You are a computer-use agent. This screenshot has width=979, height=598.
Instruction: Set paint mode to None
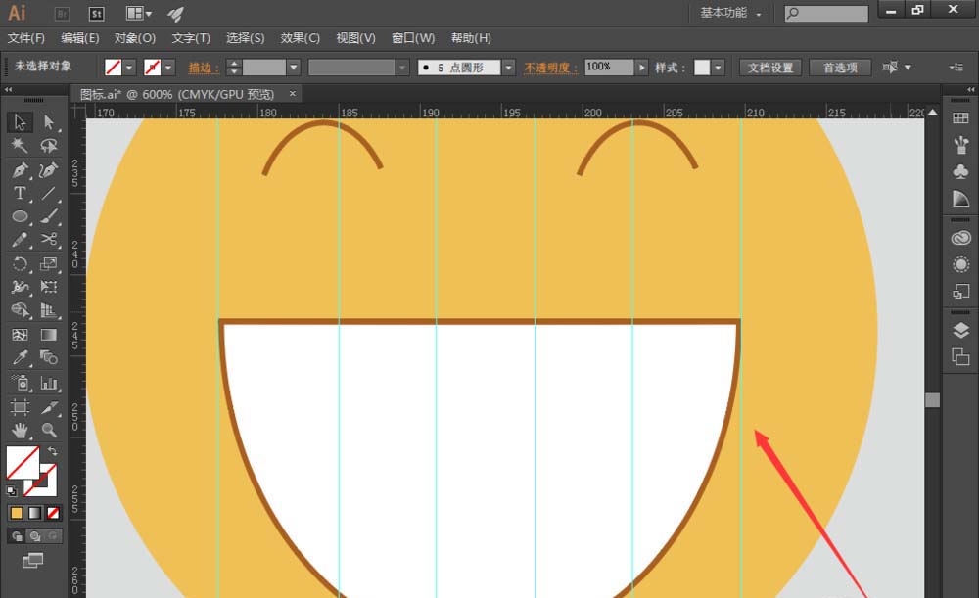pyautogui.click(x=53, y=513)
